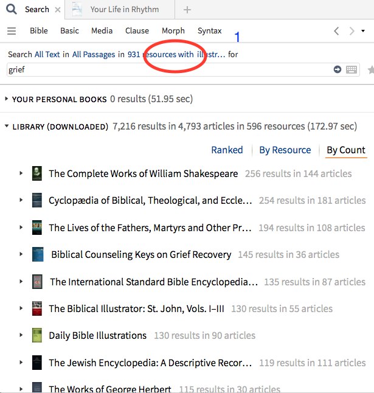Click 130 results in 55 articles
This screenshot has height=393, width=374.
(x=282, y=308)
